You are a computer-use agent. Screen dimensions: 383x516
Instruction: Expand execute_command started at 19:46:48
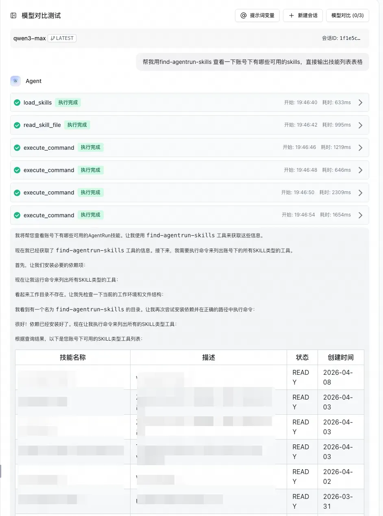[x=360, y=170]
